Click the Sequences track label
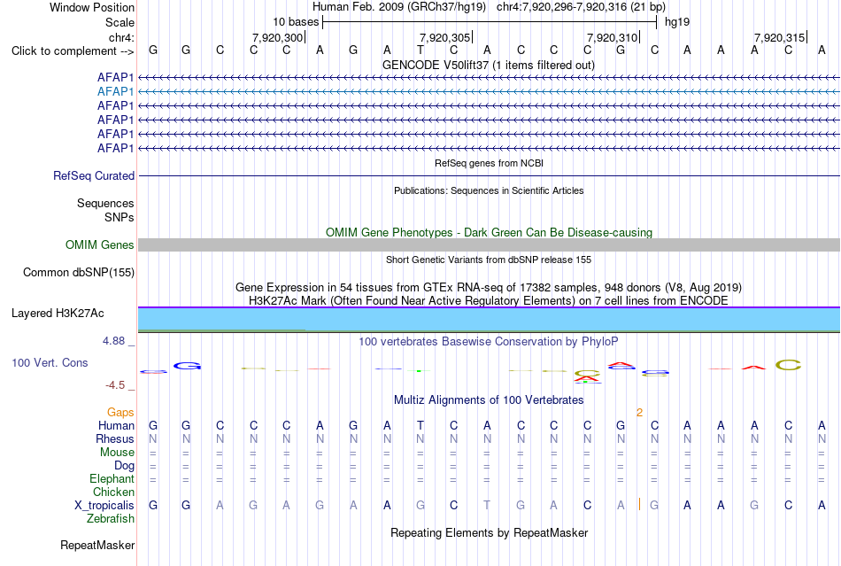This screenshot has width=841, height=566. [x=105, y=204]
